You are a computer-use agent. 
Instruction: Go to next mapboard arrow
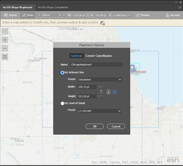tap(64, 15)
